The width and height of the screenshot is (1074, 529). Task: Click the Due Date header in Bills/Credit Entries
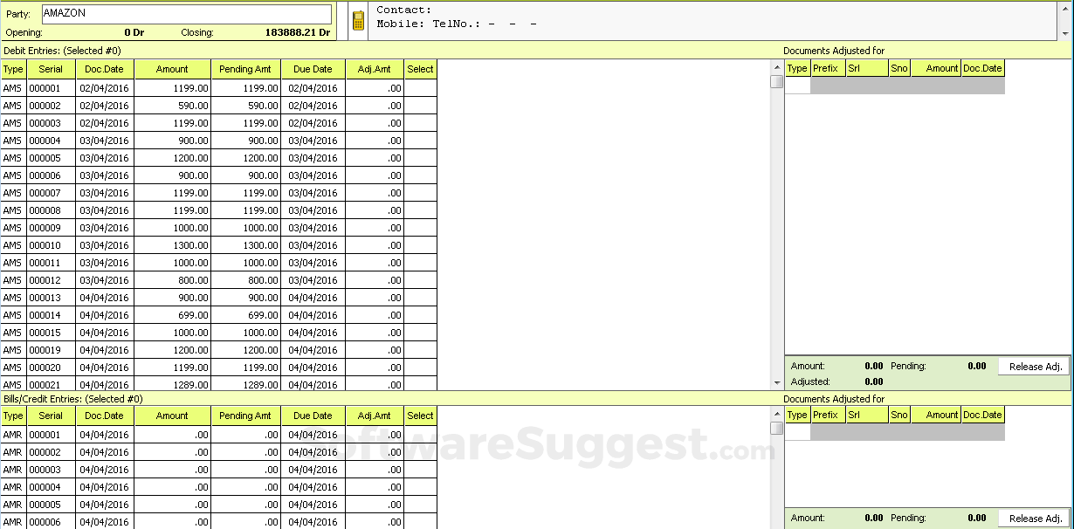coord(313,416)
